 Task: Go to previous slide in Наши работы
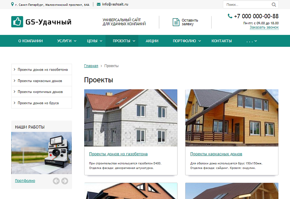(x=56, y=181)
